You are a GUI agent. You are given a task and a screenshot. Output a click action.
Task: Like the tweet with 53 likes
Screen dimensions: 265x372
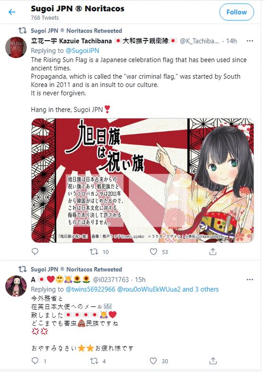pyautogui.click(x=154, y=251)
